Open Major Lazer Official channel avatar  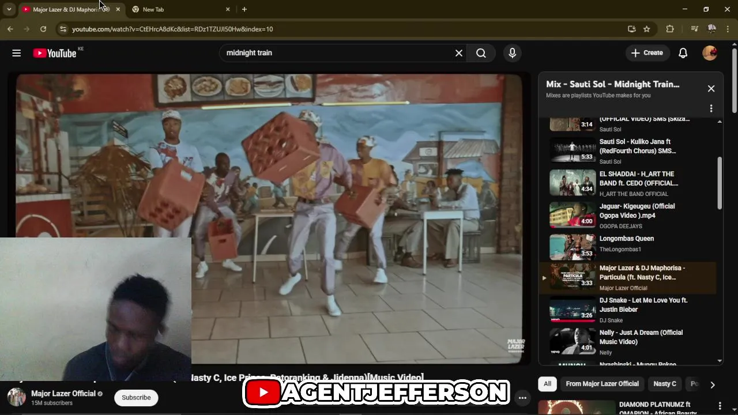(x=17, y=397)
